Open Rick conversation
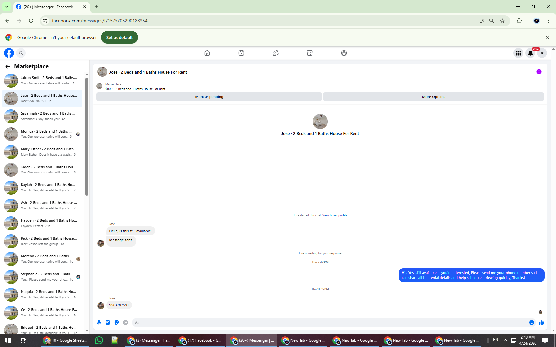Screen dimensions: 556x347 click(42, 241)
